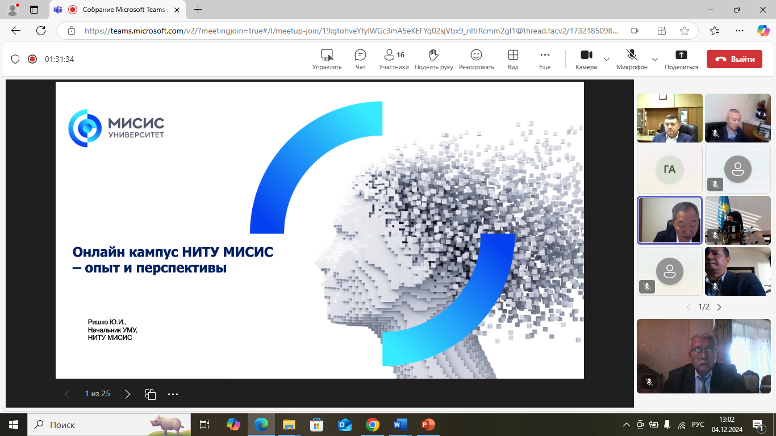
Task: Click the Teams URL address bar
Action: click(x=351, y=31)
